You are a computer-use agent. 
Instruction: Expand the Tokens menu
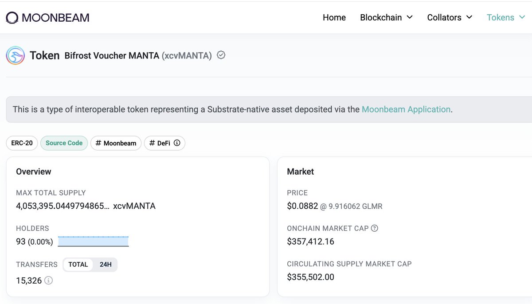tap(506, 18)
